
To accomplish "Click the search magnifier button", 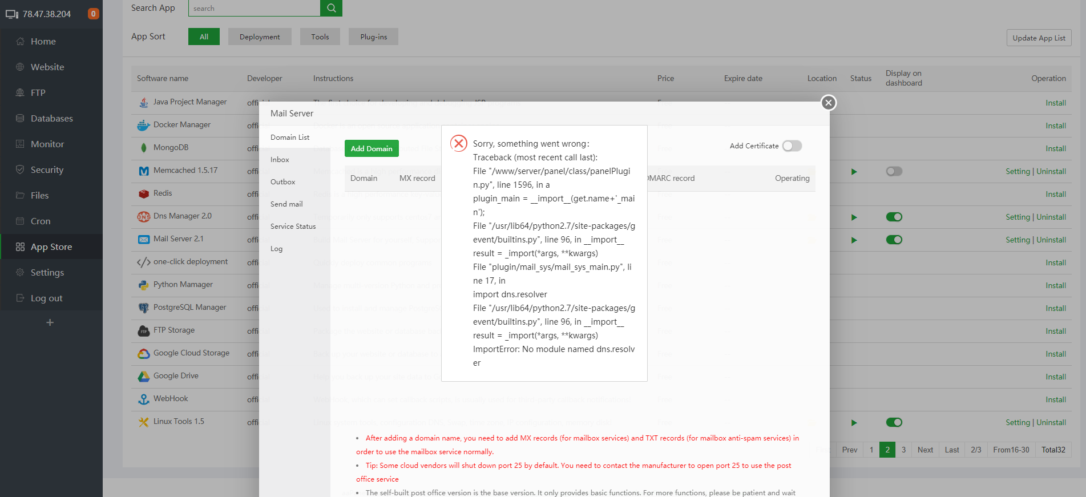I will pos(331,8).
